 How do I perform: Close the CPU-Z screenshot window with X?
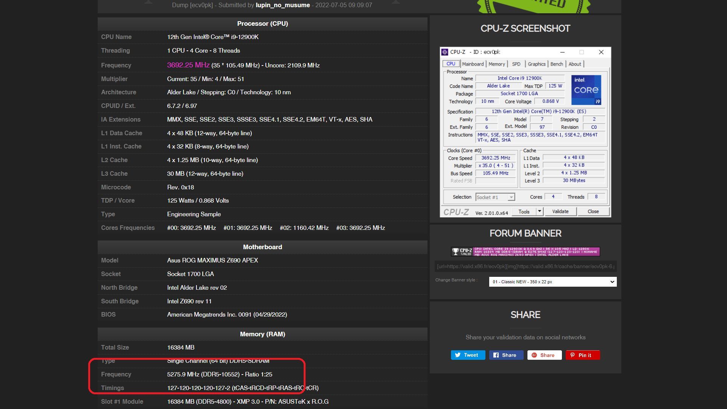coord(601,52)
